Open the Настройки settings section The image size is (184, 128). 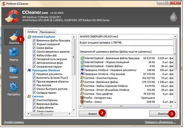tap(14, 89)
